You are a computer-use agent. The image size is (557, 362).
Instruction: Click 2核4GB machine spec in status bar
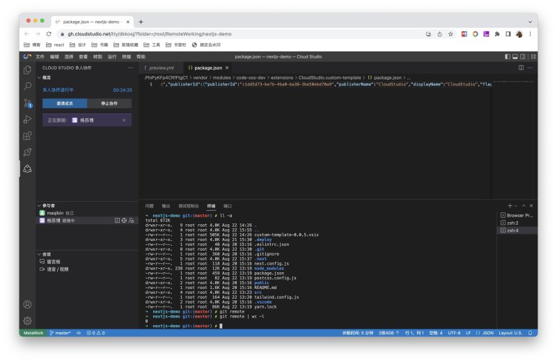[389, 333]
